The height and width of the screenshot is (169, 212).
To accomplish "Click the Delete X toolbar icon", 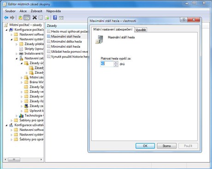I will 35,18.
